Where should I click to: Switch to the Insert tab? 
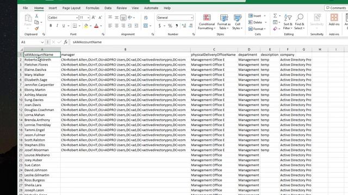coord(53,8)
